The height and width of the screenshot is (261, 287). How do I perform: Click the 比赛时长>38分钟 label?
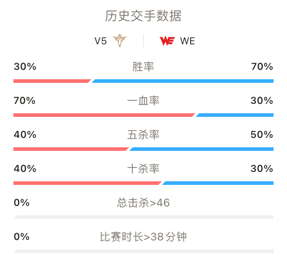pyautogui.click(x=143, y=237)
